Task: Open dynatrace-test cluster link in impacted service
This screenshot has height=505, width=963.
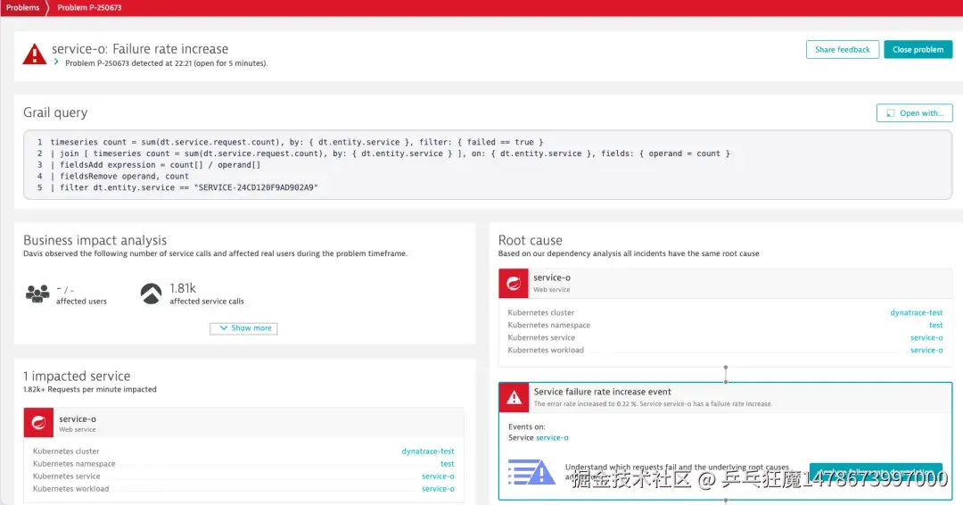Action: coord(428,451)
